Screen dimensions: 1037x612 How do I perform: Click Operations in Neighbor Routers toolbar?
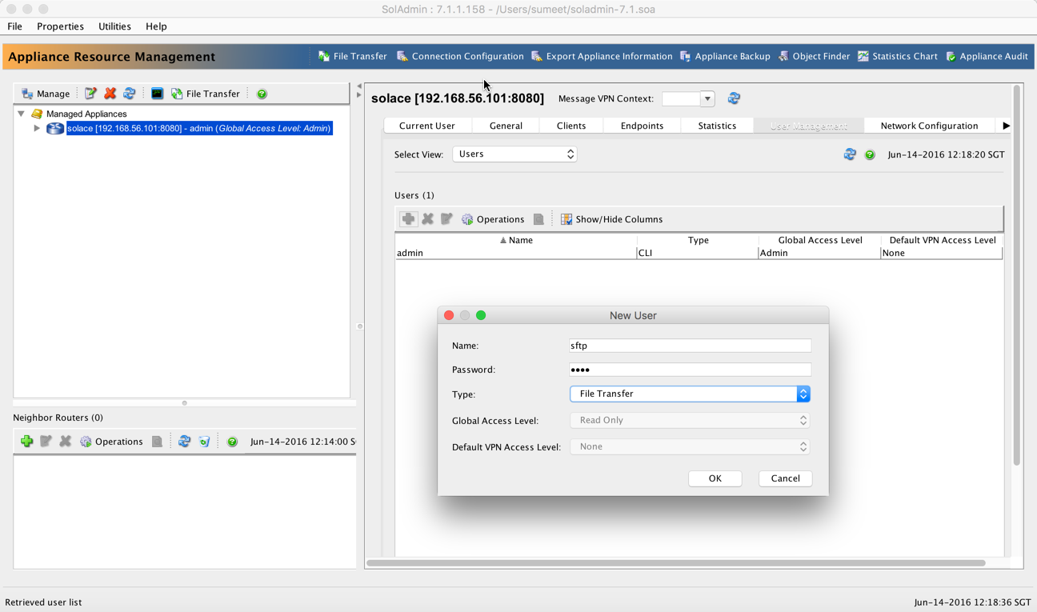pyautogui.click(x=111, y=442)
